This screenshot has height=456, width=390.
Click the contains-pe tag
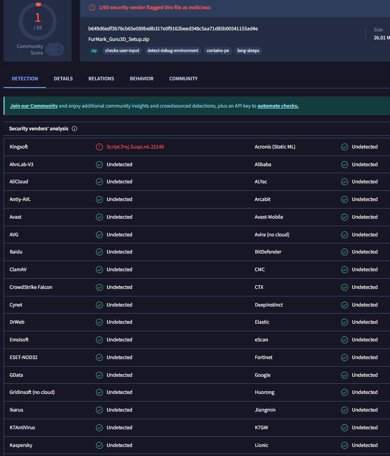tap(217, 50)
